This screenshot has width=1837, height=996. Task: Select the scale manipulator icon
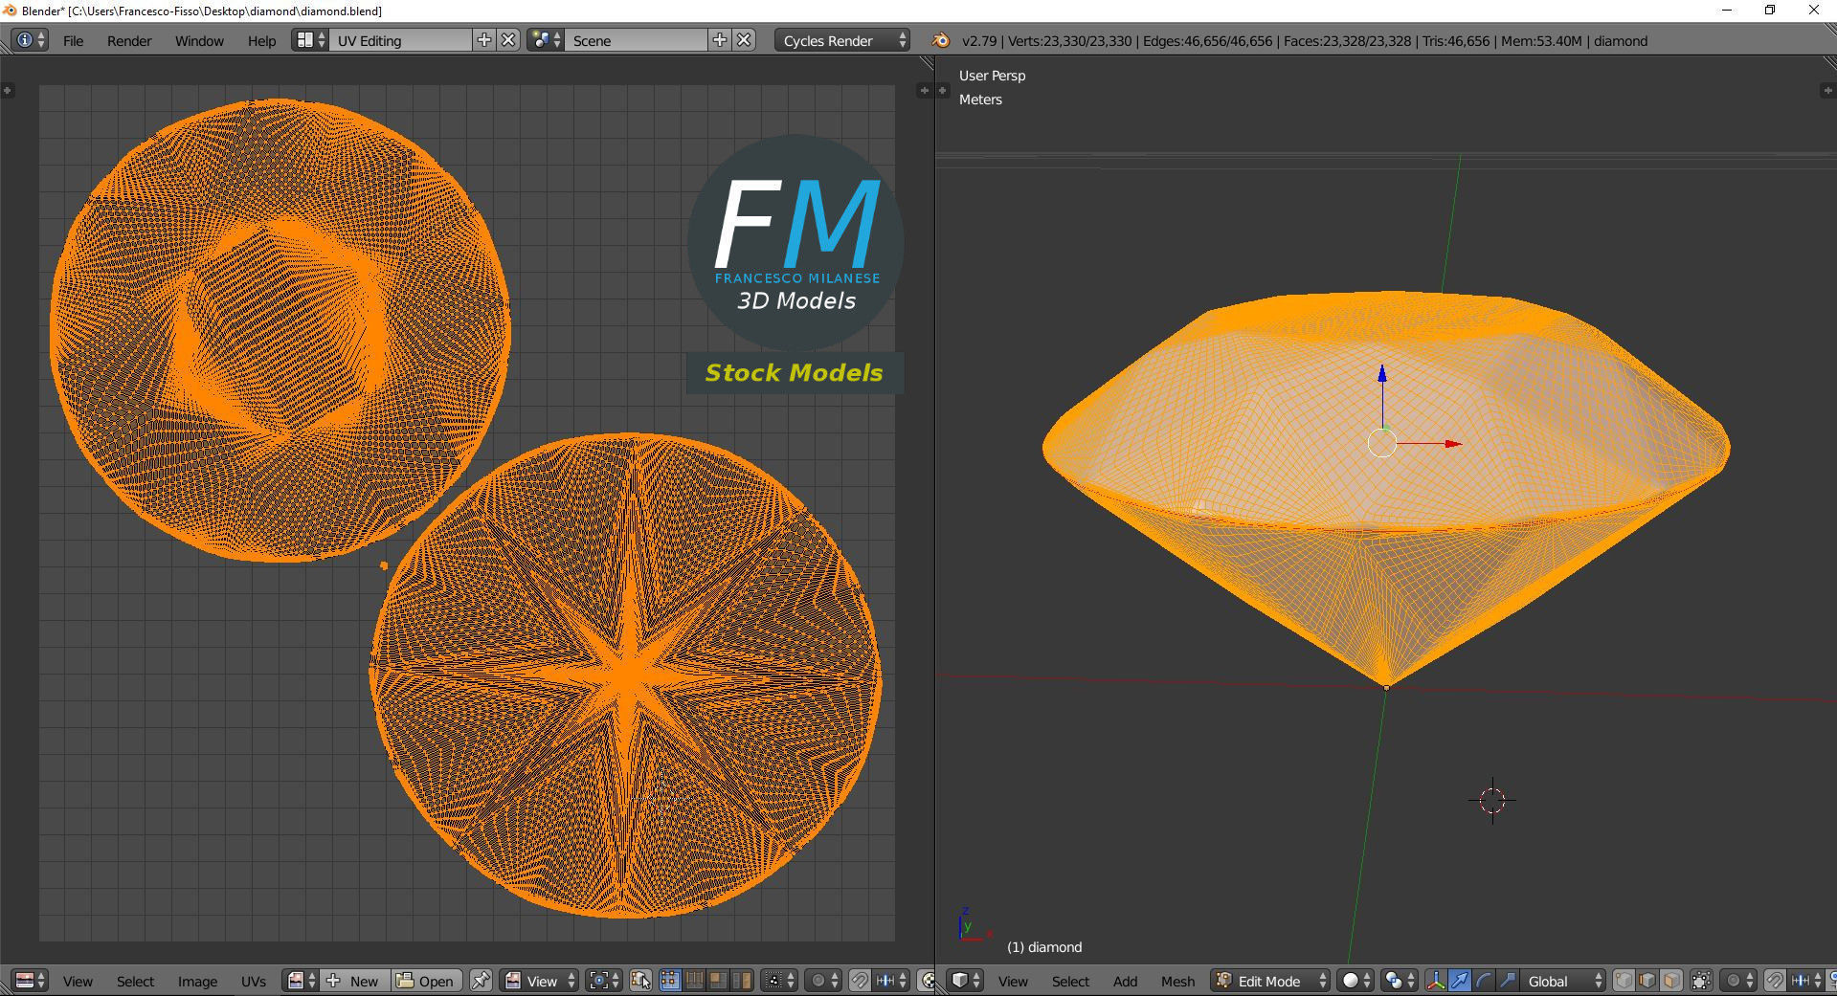pyautogui.click(x=1508, y=981)
